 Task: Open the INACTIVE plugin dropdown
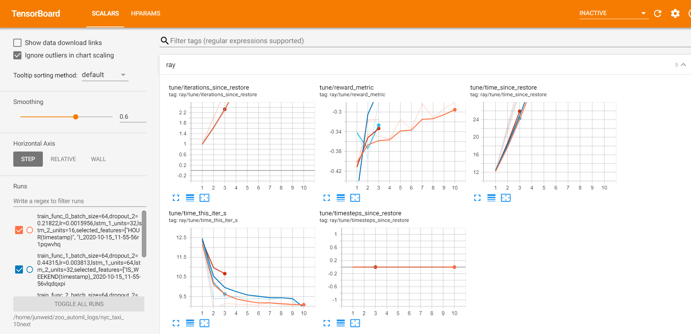(x=613, y=13)
